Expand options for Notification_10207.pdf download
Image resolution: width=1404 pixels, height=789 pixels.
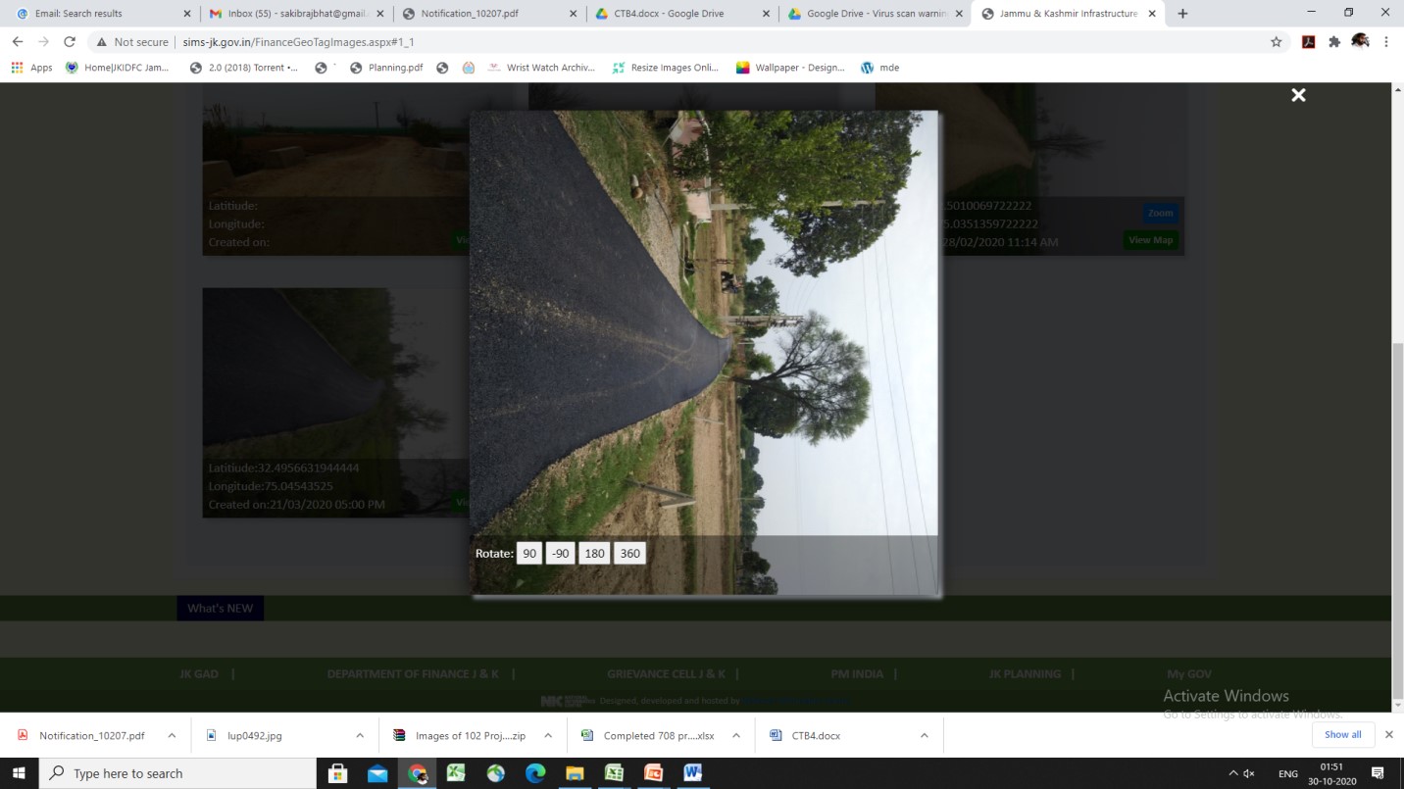(172, 735)
